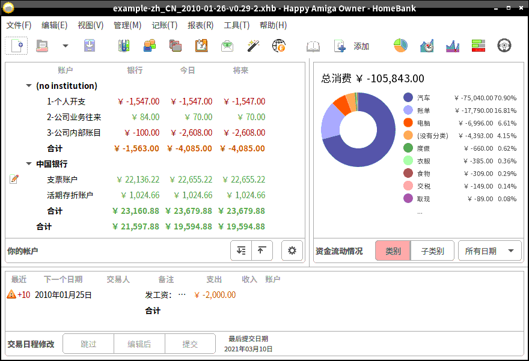Click the 汽车 legend color swatch
The width and height of the screenshot is (529, 361).
408,97
